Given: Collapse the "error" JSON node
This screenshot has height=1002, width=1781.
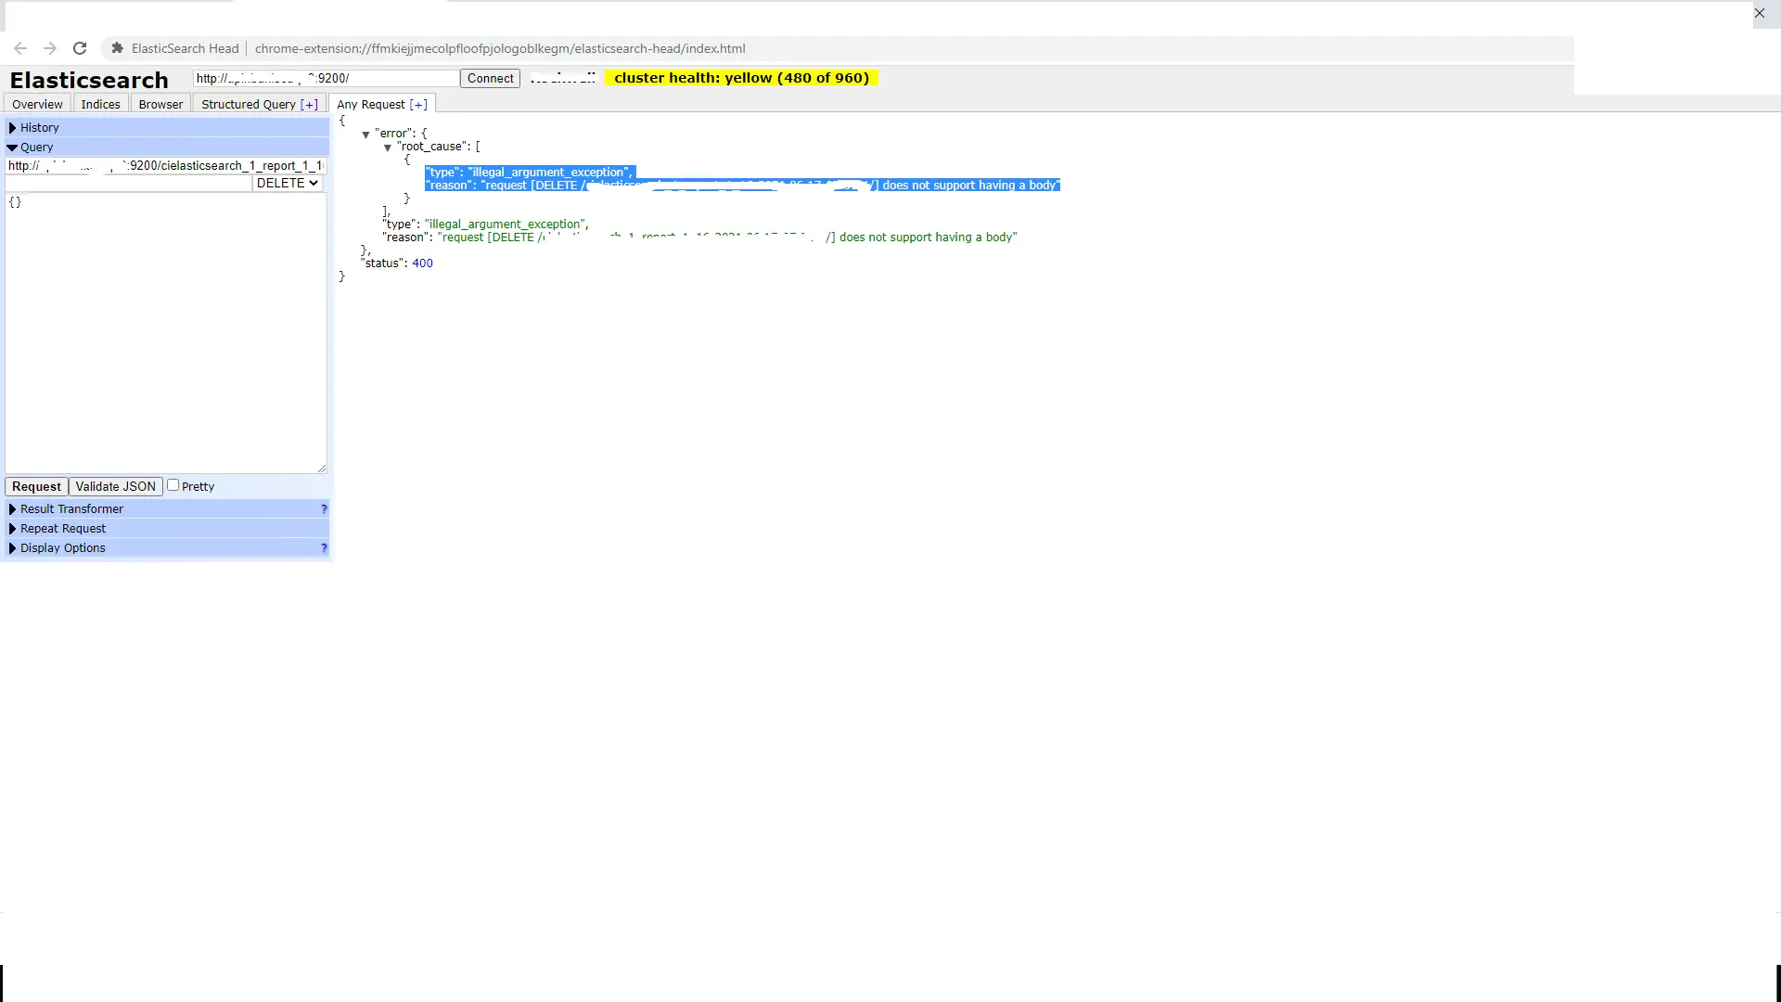Looking at the screenshot, I should click(365, 135).
